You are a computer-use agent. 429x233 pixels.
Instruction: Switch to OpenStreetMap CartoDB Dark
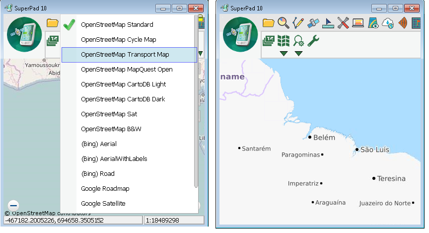129,99
